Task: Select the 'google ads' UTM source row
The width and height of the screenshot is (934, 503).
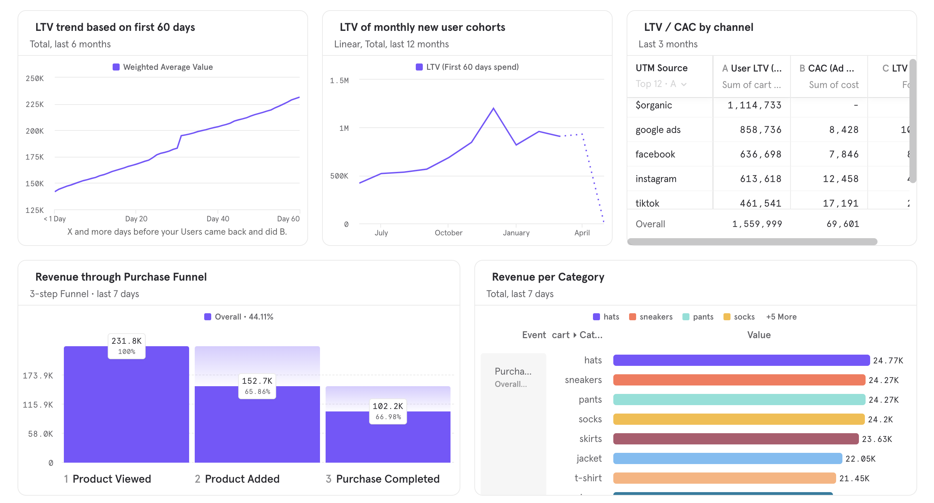Action: [658, 129]
